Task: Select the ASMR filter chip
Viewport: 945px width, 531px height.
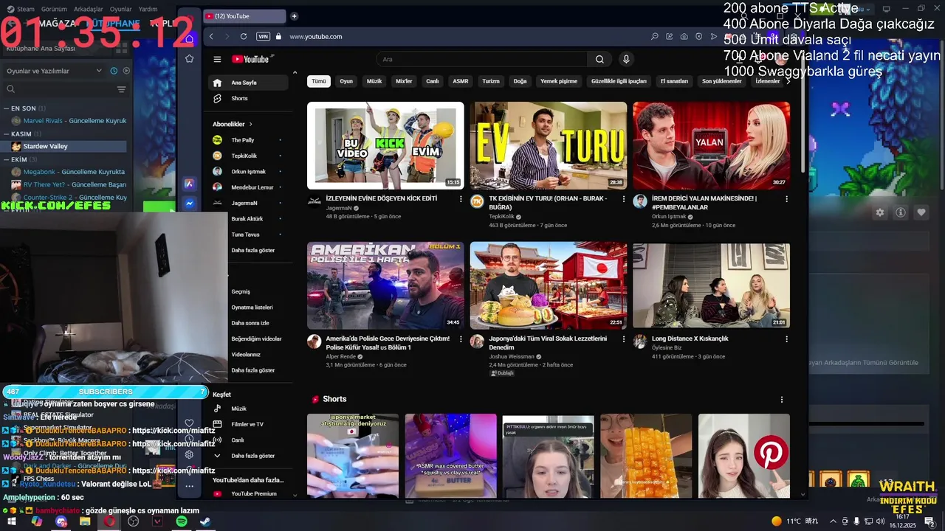Action: tap(461, 81)
